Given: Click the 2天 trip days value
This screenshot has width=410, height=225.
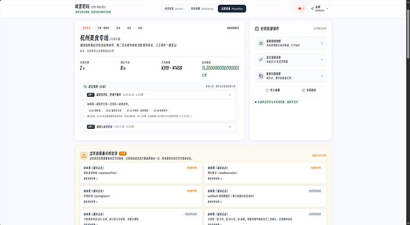Looking at the screenshot, I should pos(83,68).
